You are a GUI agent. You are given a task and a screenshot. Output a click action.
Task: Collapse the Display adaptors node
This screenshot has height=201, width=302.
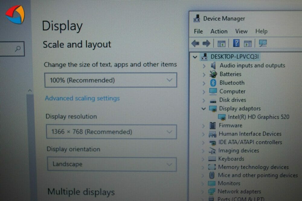pyautogui.click(x=204, y=109)
